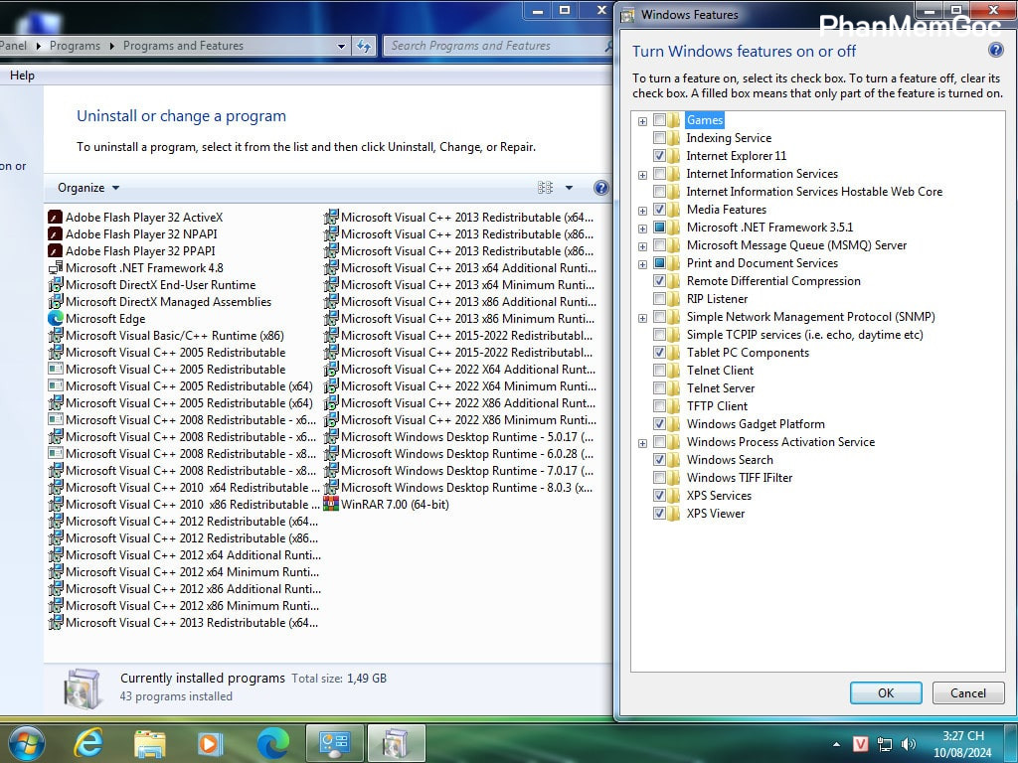Enable the Telnet Client checkbox
This screenshot has height=763, width=1018.
click(660, 371)
